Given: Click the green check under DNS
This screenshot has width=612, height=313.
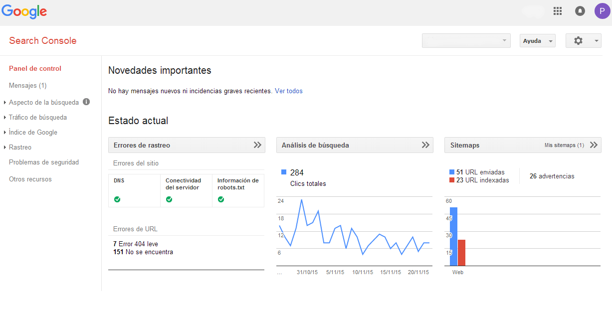Looking at the screenshot, I should coord(117,199).
